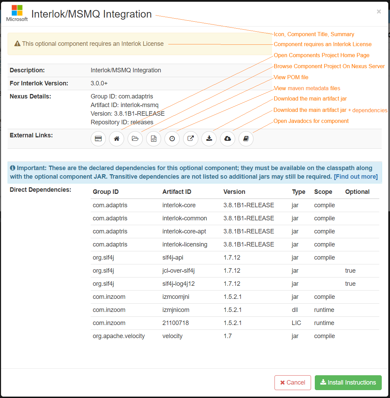Select the slf4j-log4j12 artifact cell
The image size is (390, 398).
(x=179, y=284)
